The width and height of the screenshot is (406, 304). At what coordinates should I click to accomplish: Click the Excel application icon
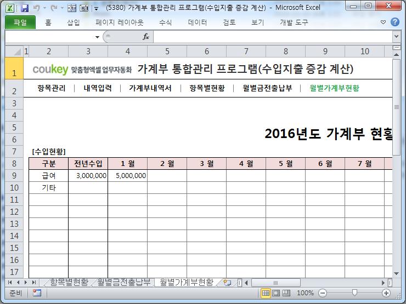tap(10, 8)
